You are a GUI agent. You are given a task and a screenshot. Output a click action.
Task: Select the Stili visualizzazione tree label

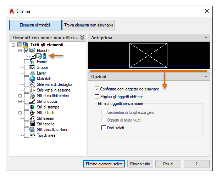coord(52,130)
